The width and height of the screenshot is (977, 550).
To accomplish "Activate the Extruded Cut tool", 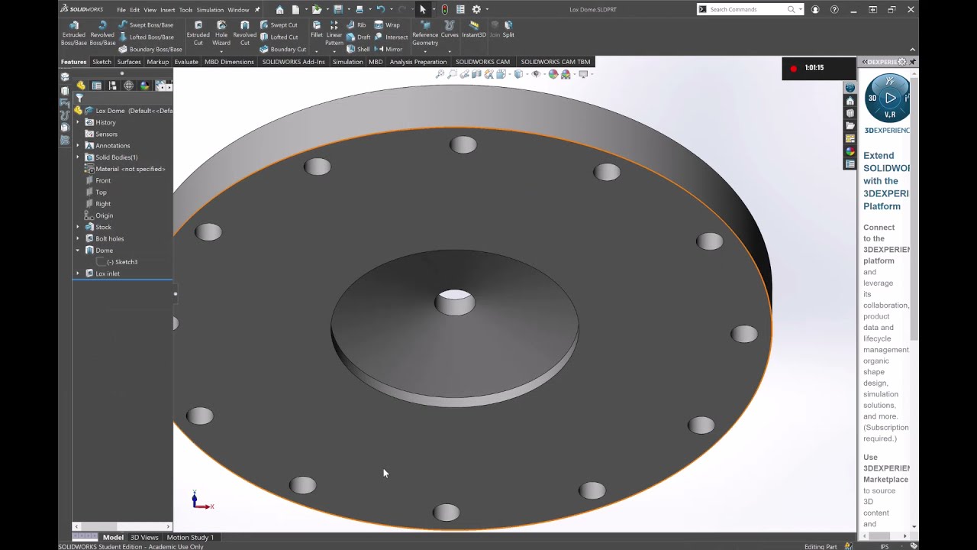I will (198, 34).
